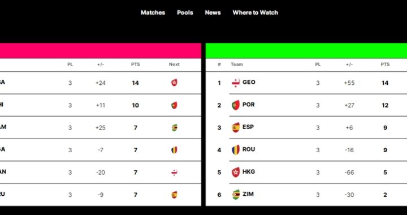Viewport: 407px width, 215px height.
Task: Click the Hong Kong shield icon beside HKG
Action: click(235, 172)
